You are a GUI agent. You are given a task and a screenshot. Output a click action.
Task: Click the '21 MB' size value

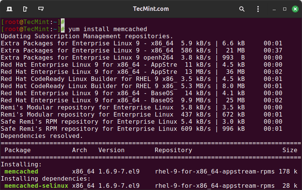pos(236,51)
